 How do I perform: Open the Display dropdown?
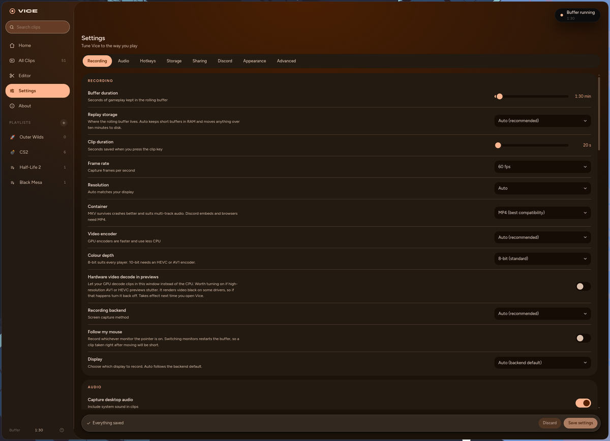542,363
